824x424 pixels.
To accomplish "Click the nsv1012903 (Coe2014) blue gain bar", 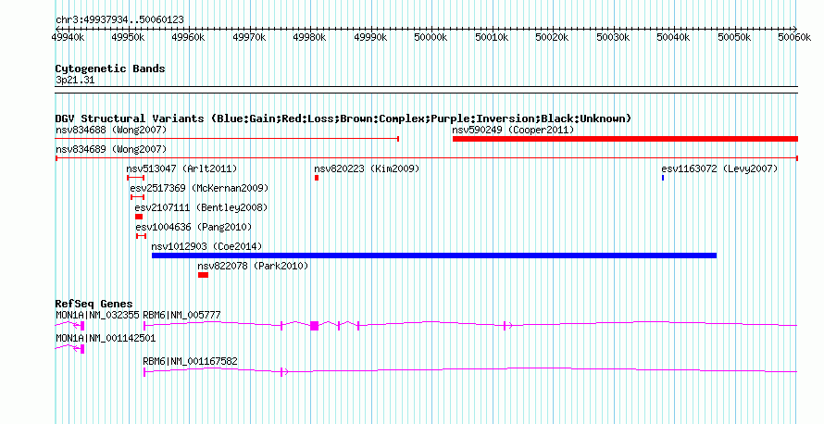I will [434, 256].
